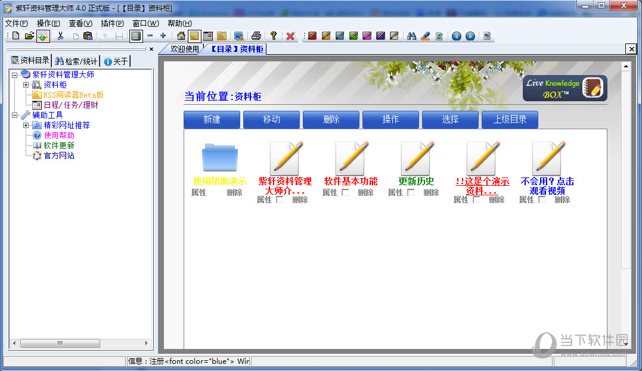This screenshot has width=642, height=371.
Task: Click the red X delete icon
Action: [x=290, y=36]
